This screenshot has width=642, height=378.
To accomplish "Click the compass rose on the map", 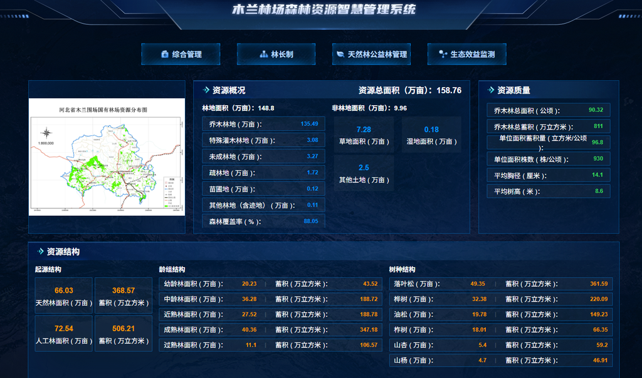I will point(46,133).
